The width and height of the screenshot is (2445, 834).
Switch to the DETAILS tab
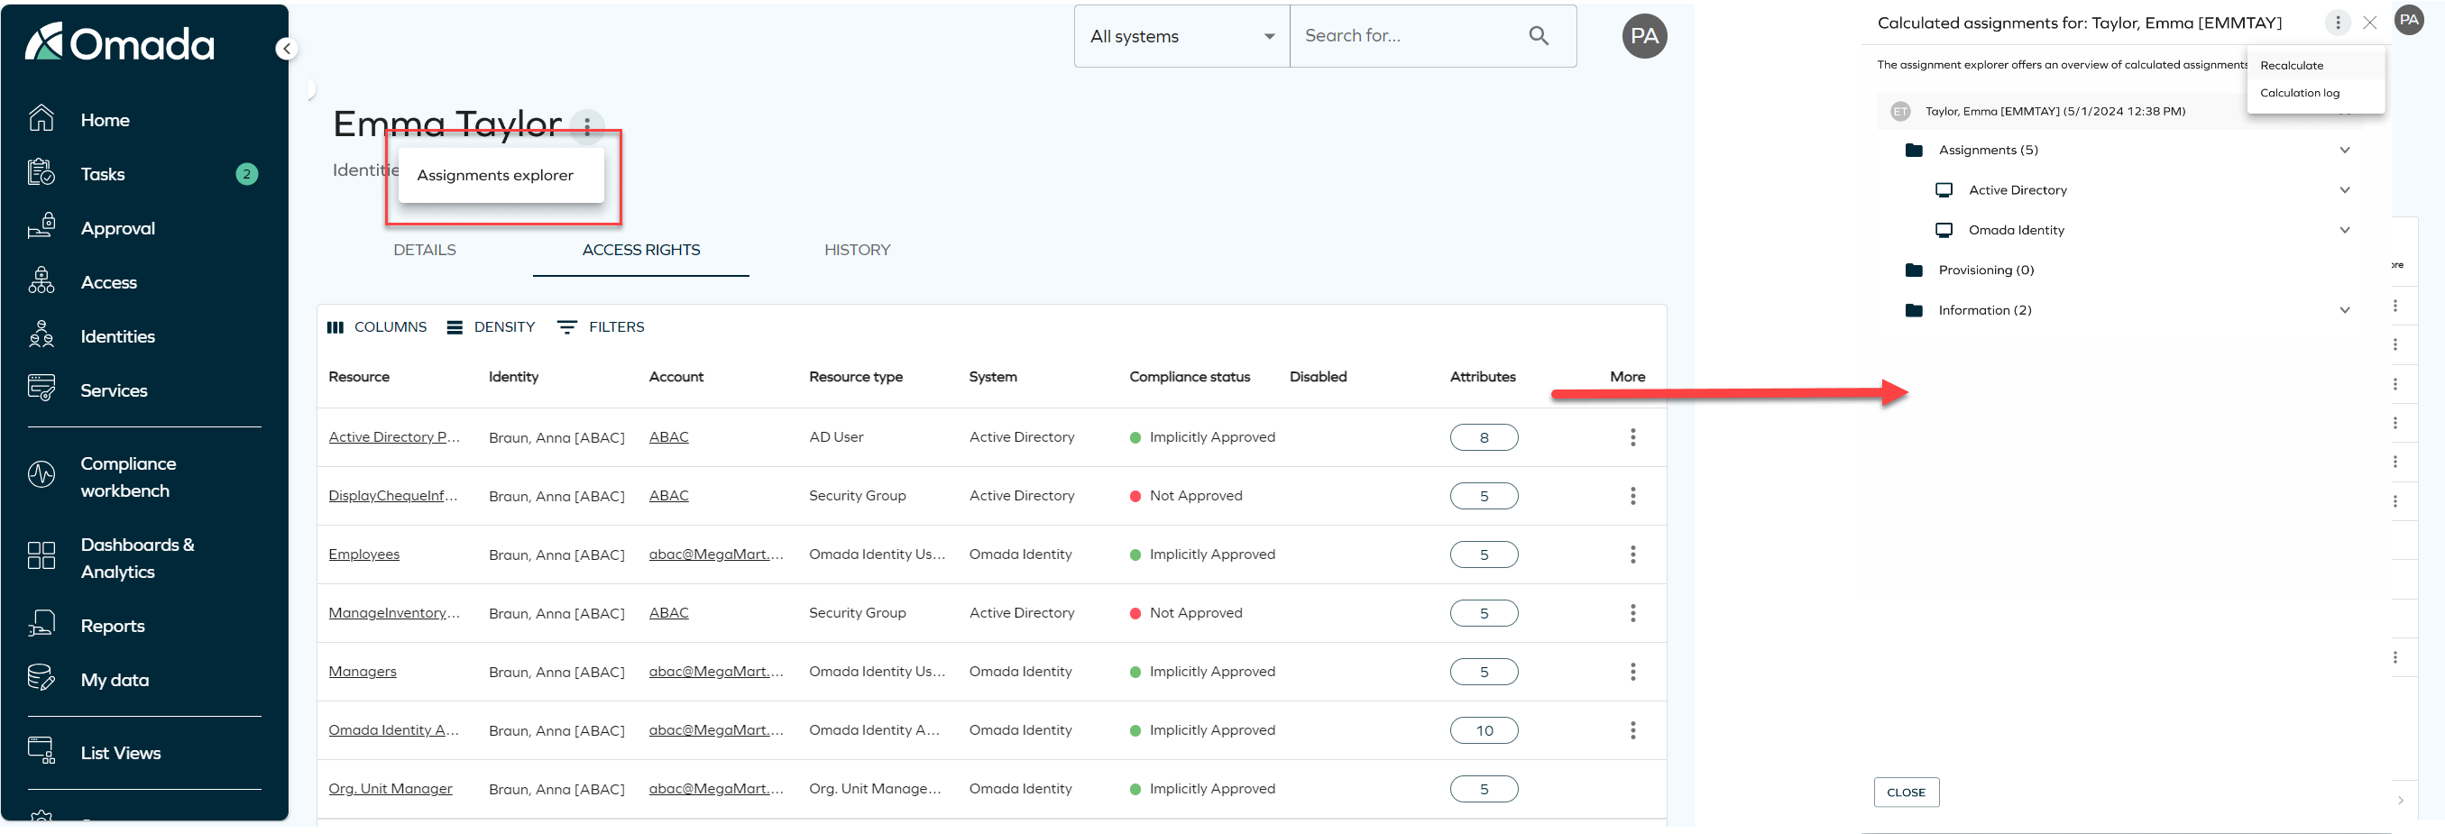(x=424, y=250)
